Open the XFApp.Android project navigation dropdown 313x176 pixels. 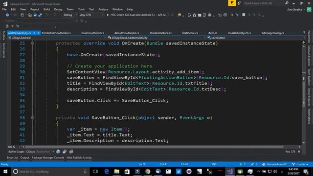coord(57,38)
